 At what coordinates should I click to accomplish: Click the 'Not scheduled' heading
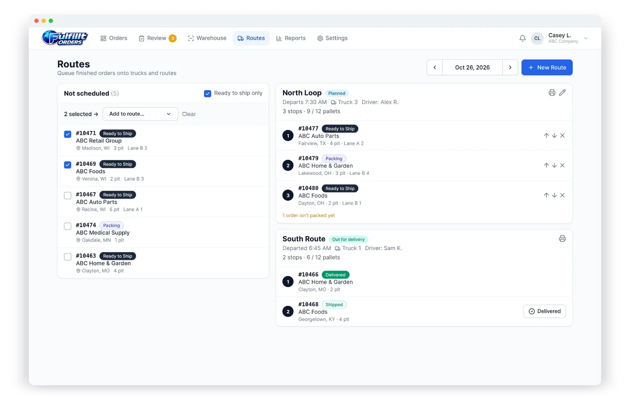coord(86,93)
